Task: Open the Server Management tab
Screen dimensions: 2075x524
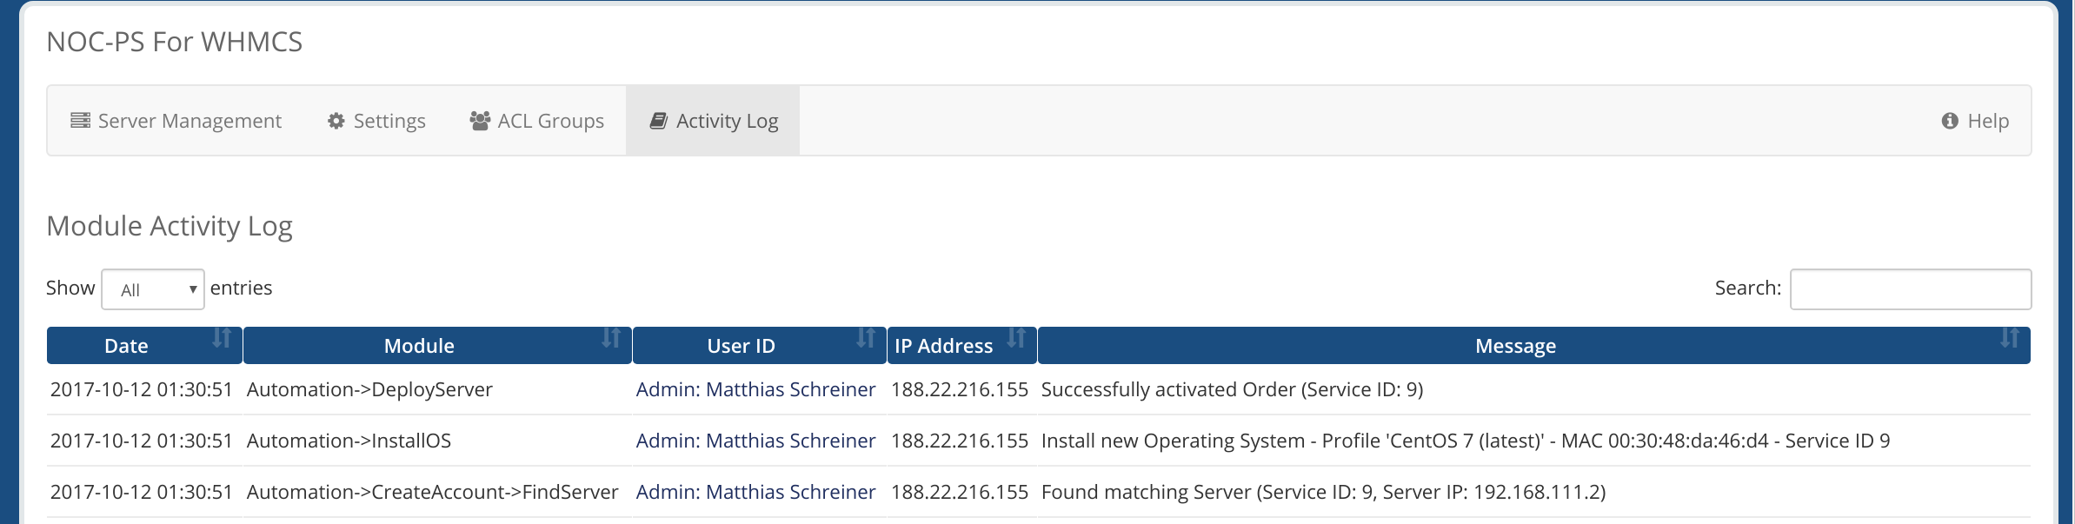Action: tap(176, 121)
